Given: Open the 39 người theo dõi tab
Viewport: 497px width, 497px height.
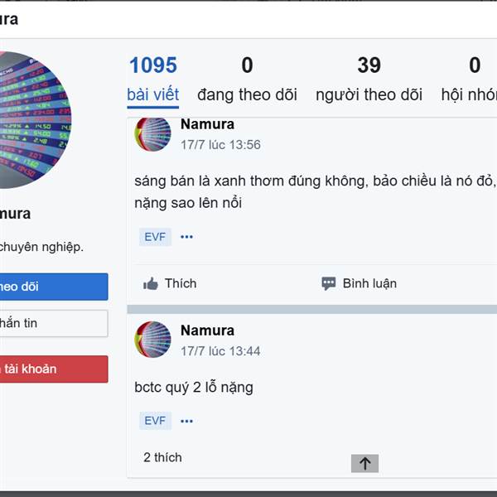Looking at the screenshot, I should pyautogui.click(x=369, y=79).
